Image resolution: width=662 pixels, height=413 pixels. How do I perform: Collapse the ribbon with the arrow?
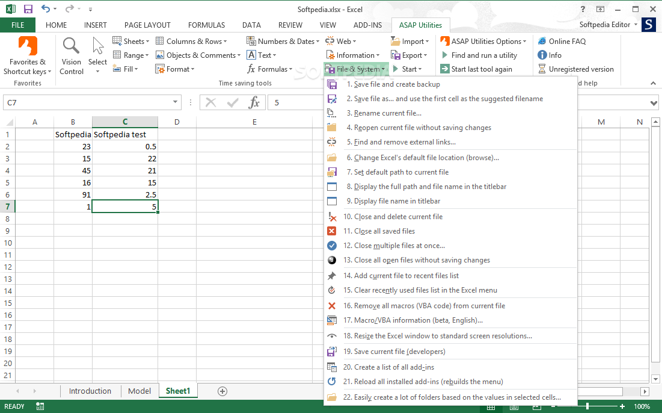pos(653,83)
